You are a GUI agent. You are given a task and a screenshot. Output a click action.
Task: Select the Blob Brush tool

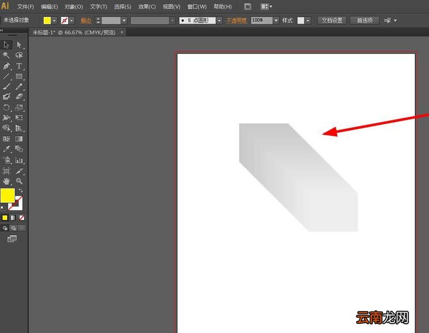7,96
